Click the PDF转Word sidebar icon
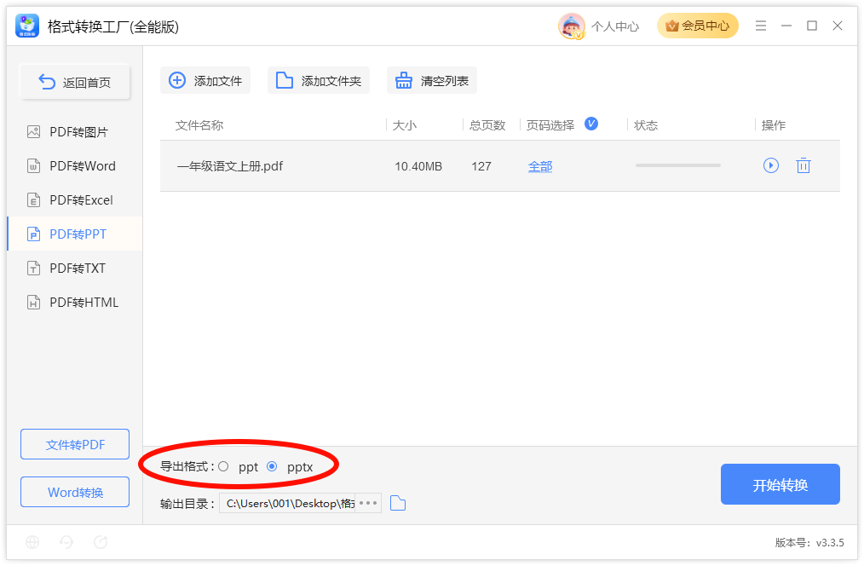The image size is (864, 566). point(33,166)
